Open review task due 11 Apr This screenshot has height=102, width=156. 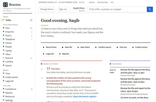(135, 71)
